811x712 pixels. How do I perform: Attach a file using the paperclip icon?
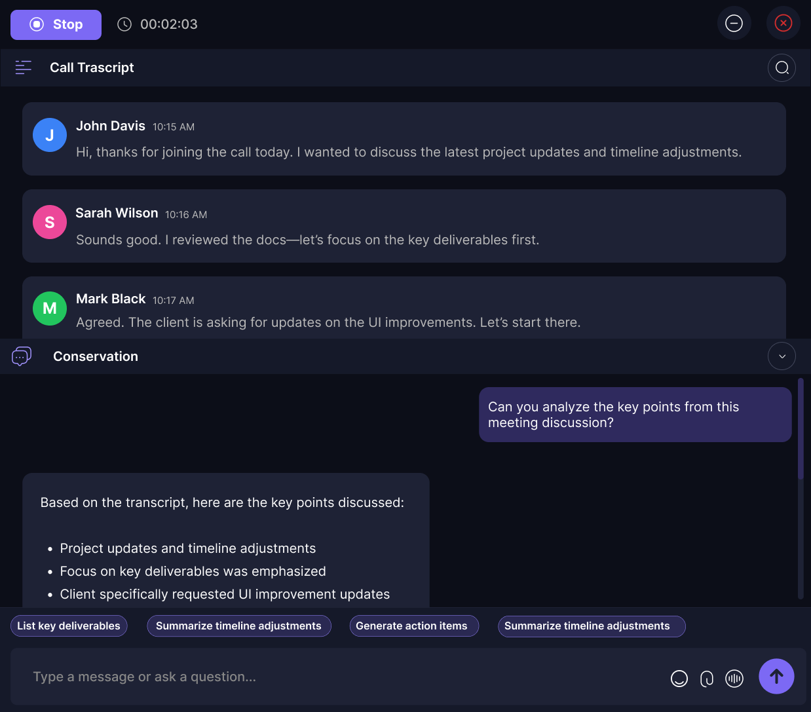tap(707, 679)
